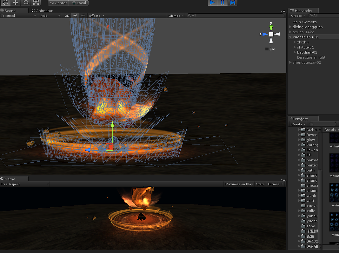Screen dimensions: 339x253
Task: Switch to the Animator tab
Action: (42, 10)
